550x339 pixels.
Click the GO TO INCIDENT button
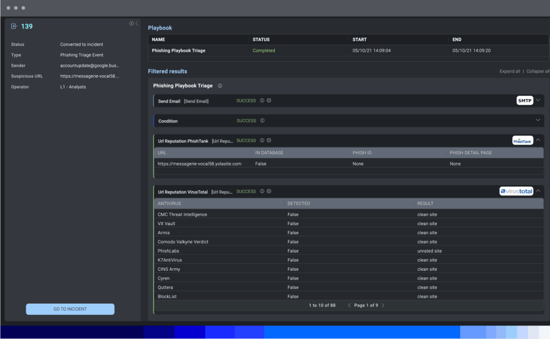[x=70, y=309]
